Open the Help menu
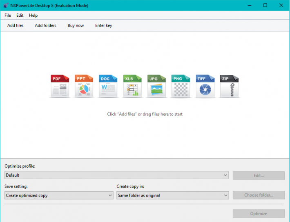Viewport: 290px width, 222px height. pos(33,16)
